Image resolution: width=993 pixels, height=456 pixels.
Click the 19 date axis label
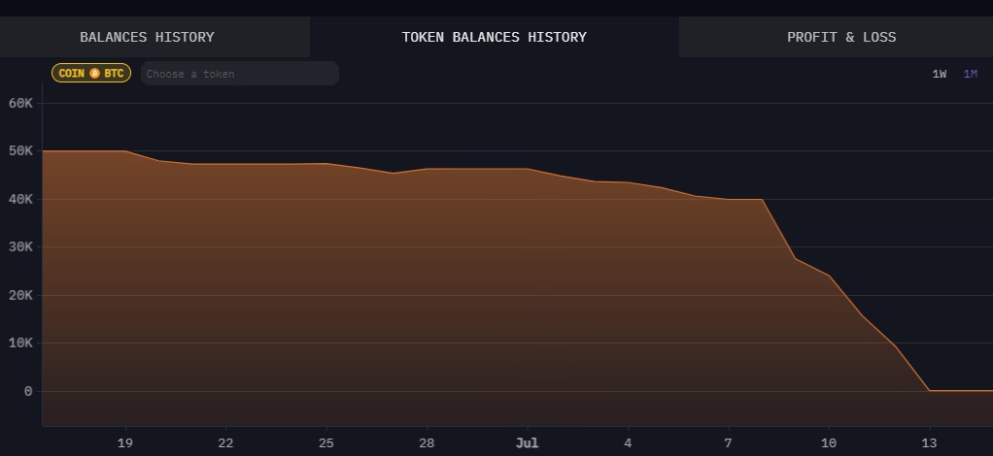tap(124, 442)
